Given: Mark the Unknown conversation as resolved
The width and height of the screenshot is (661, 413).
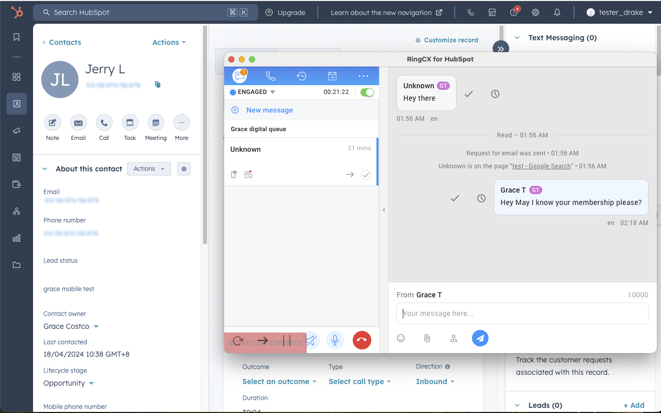Looking at the screenshot, I should (x=366, y=175).
